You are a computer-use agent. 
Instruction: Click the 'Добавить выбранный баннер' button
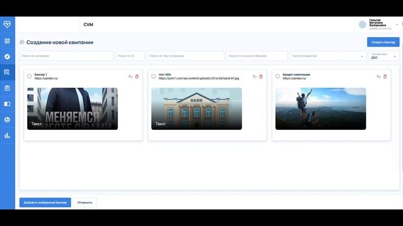pos(45,202)
